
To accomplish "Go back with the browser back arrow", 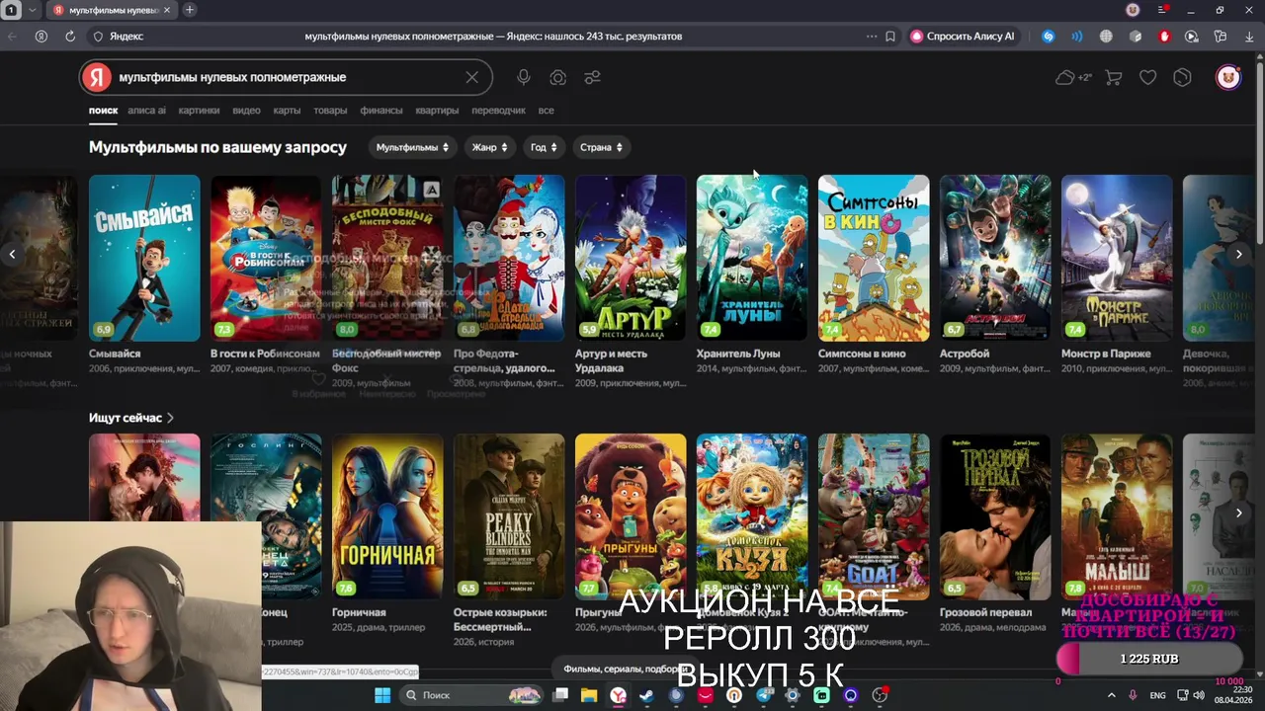I will (x=12, y=36).
